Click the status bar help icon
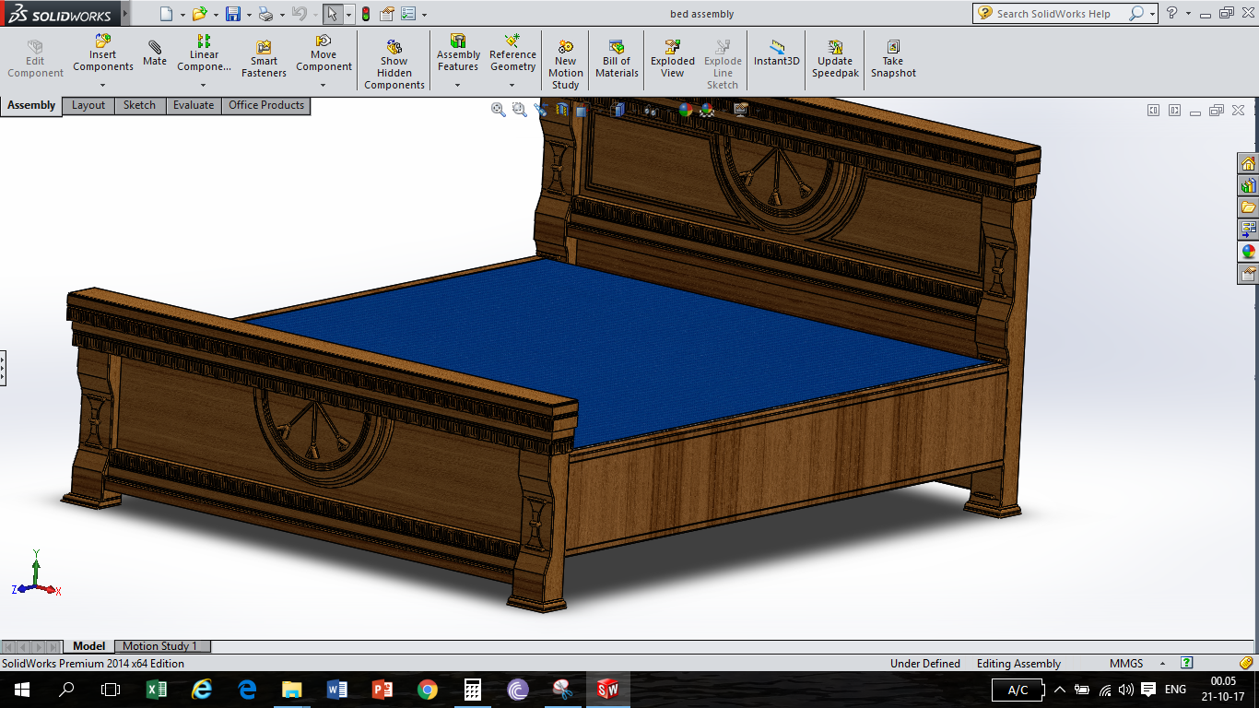Screen dimensions: 1259x708 point(1187,663)
